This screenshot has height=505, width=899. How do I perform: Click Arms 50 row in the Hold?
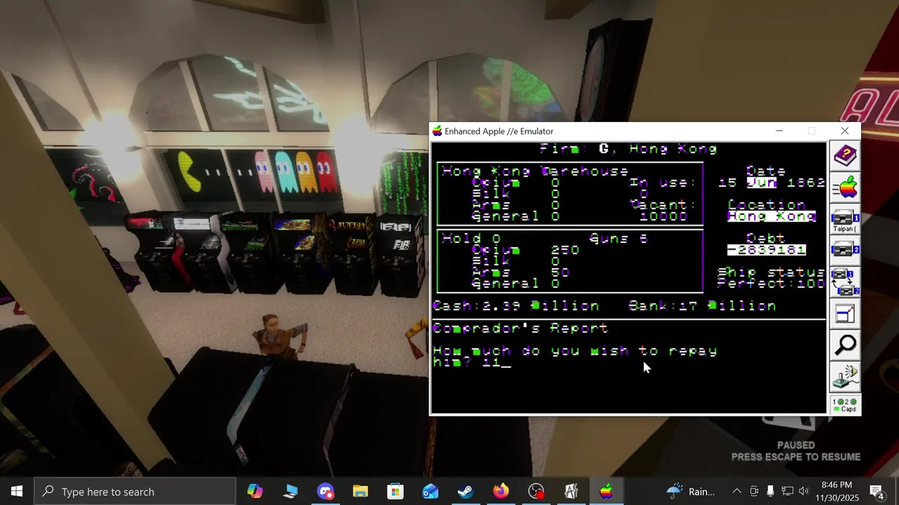(520, 272)
